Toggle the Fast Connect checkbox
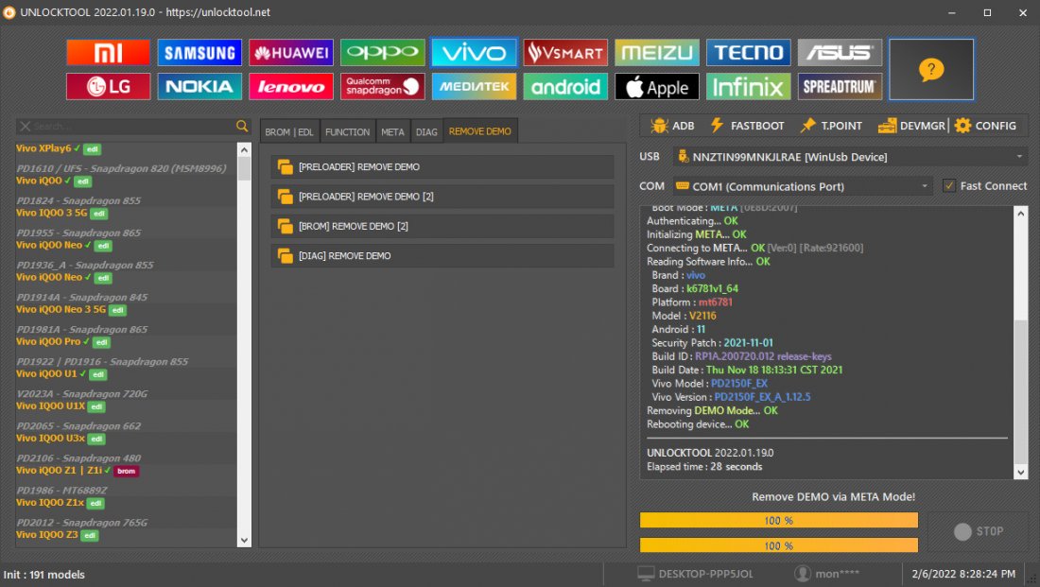 coord(949,185)
